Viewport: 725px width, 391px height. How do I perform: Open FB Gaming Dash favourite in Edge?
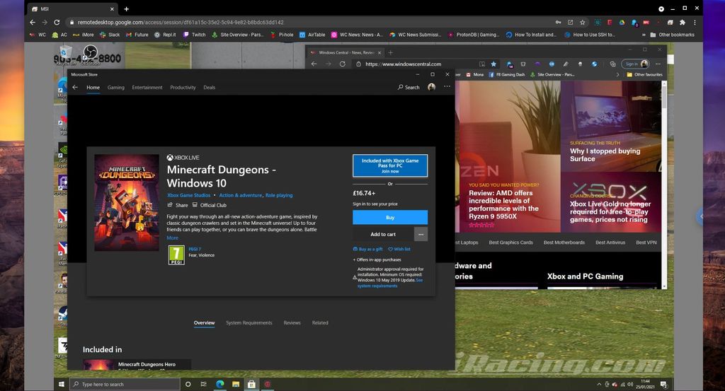(x=506, y=74)
